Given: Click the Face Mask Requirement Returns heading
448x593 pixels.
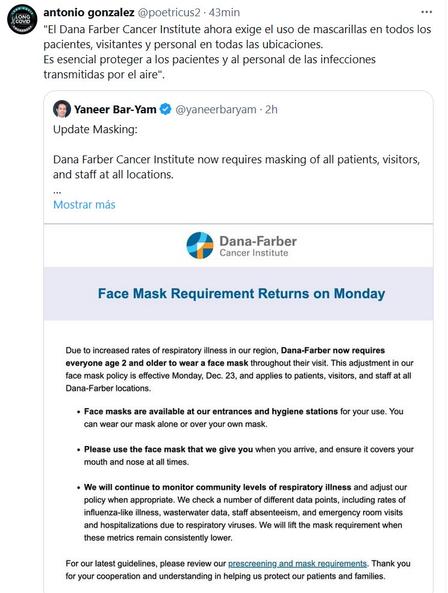Looking at the screenshot, I should coord(241,294).
